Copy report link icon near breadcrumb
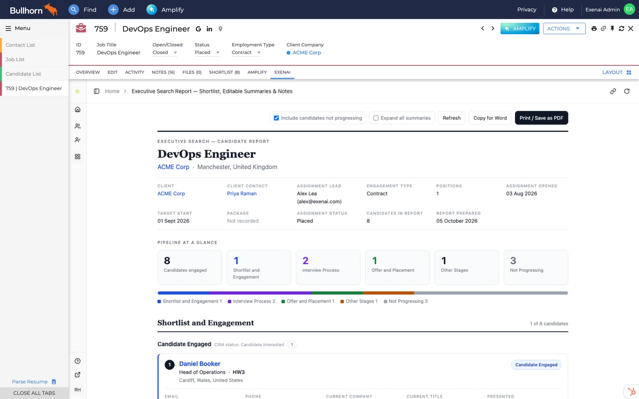 point(613,91)
